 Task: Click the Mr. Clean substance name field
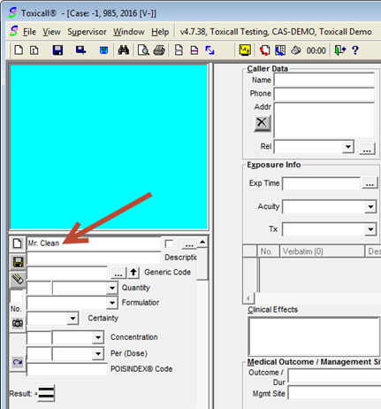tap(94, 243)
